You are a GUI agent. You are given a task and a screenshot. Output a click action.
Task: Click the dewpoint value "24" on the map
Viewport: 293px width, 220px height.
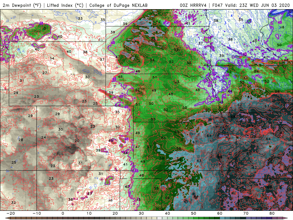click(x=44, y=137)
